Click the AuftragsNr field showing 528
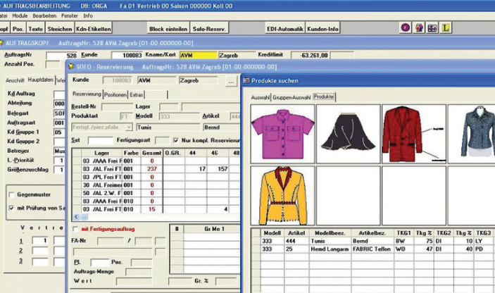 click(x=61, y=56)
